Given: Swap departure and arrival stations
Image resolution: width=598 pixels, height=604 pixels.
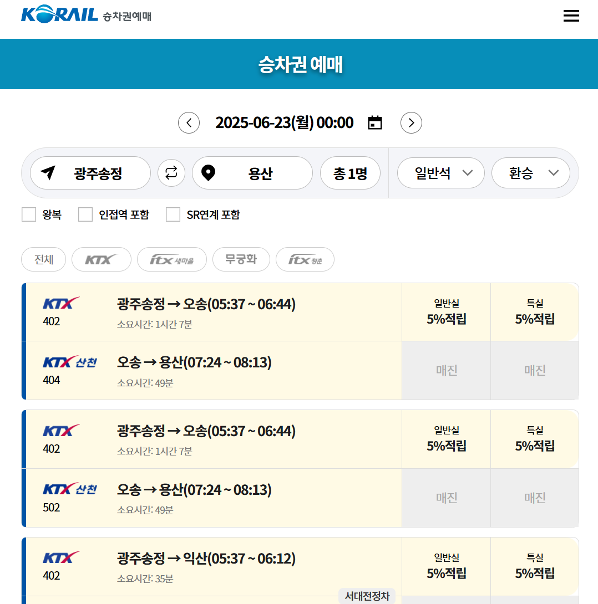Looking at the screenshot, I should pos(171,172).
